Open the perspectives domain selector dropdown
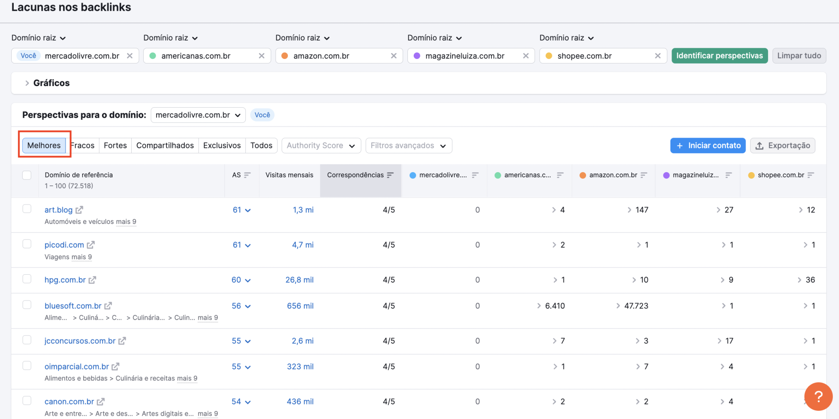This screenshot has height=419, width=839. tap(198, 115)
